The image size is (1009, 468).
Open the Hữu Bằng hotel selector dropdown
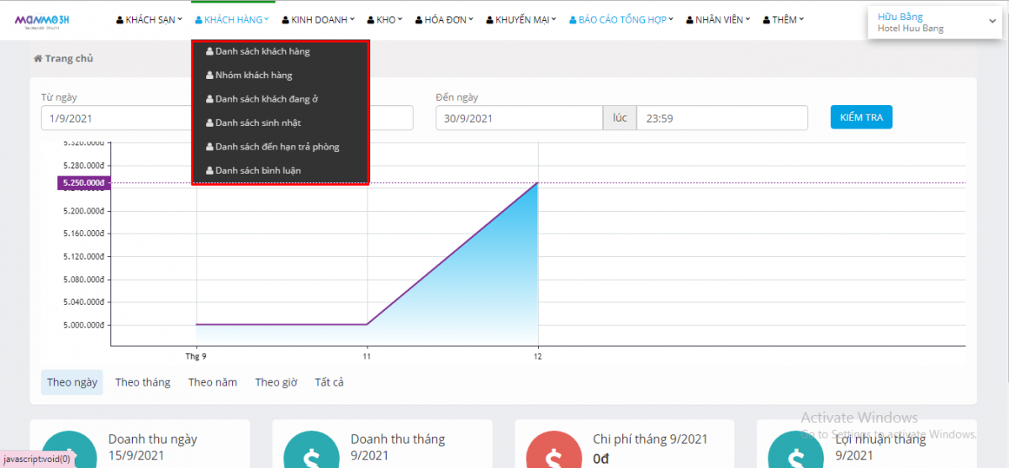(936, 23)
